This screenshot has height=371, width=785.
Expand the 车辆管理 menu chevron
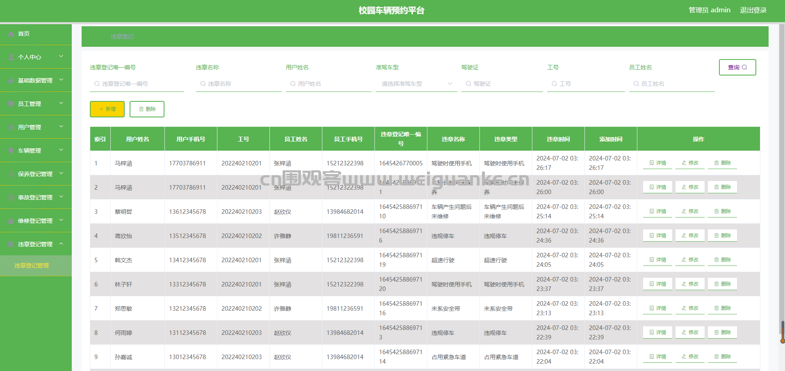[61, 150]
